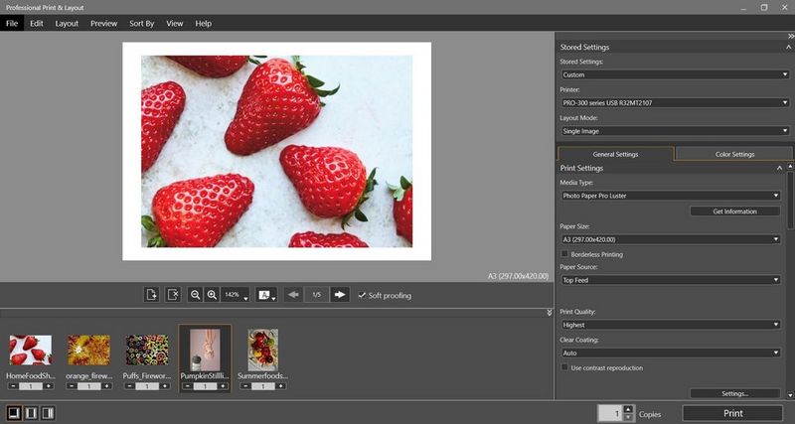795x424 pixels.
Task: Select the Summerfoods thumbnail
Action: (x=262, y=350)
